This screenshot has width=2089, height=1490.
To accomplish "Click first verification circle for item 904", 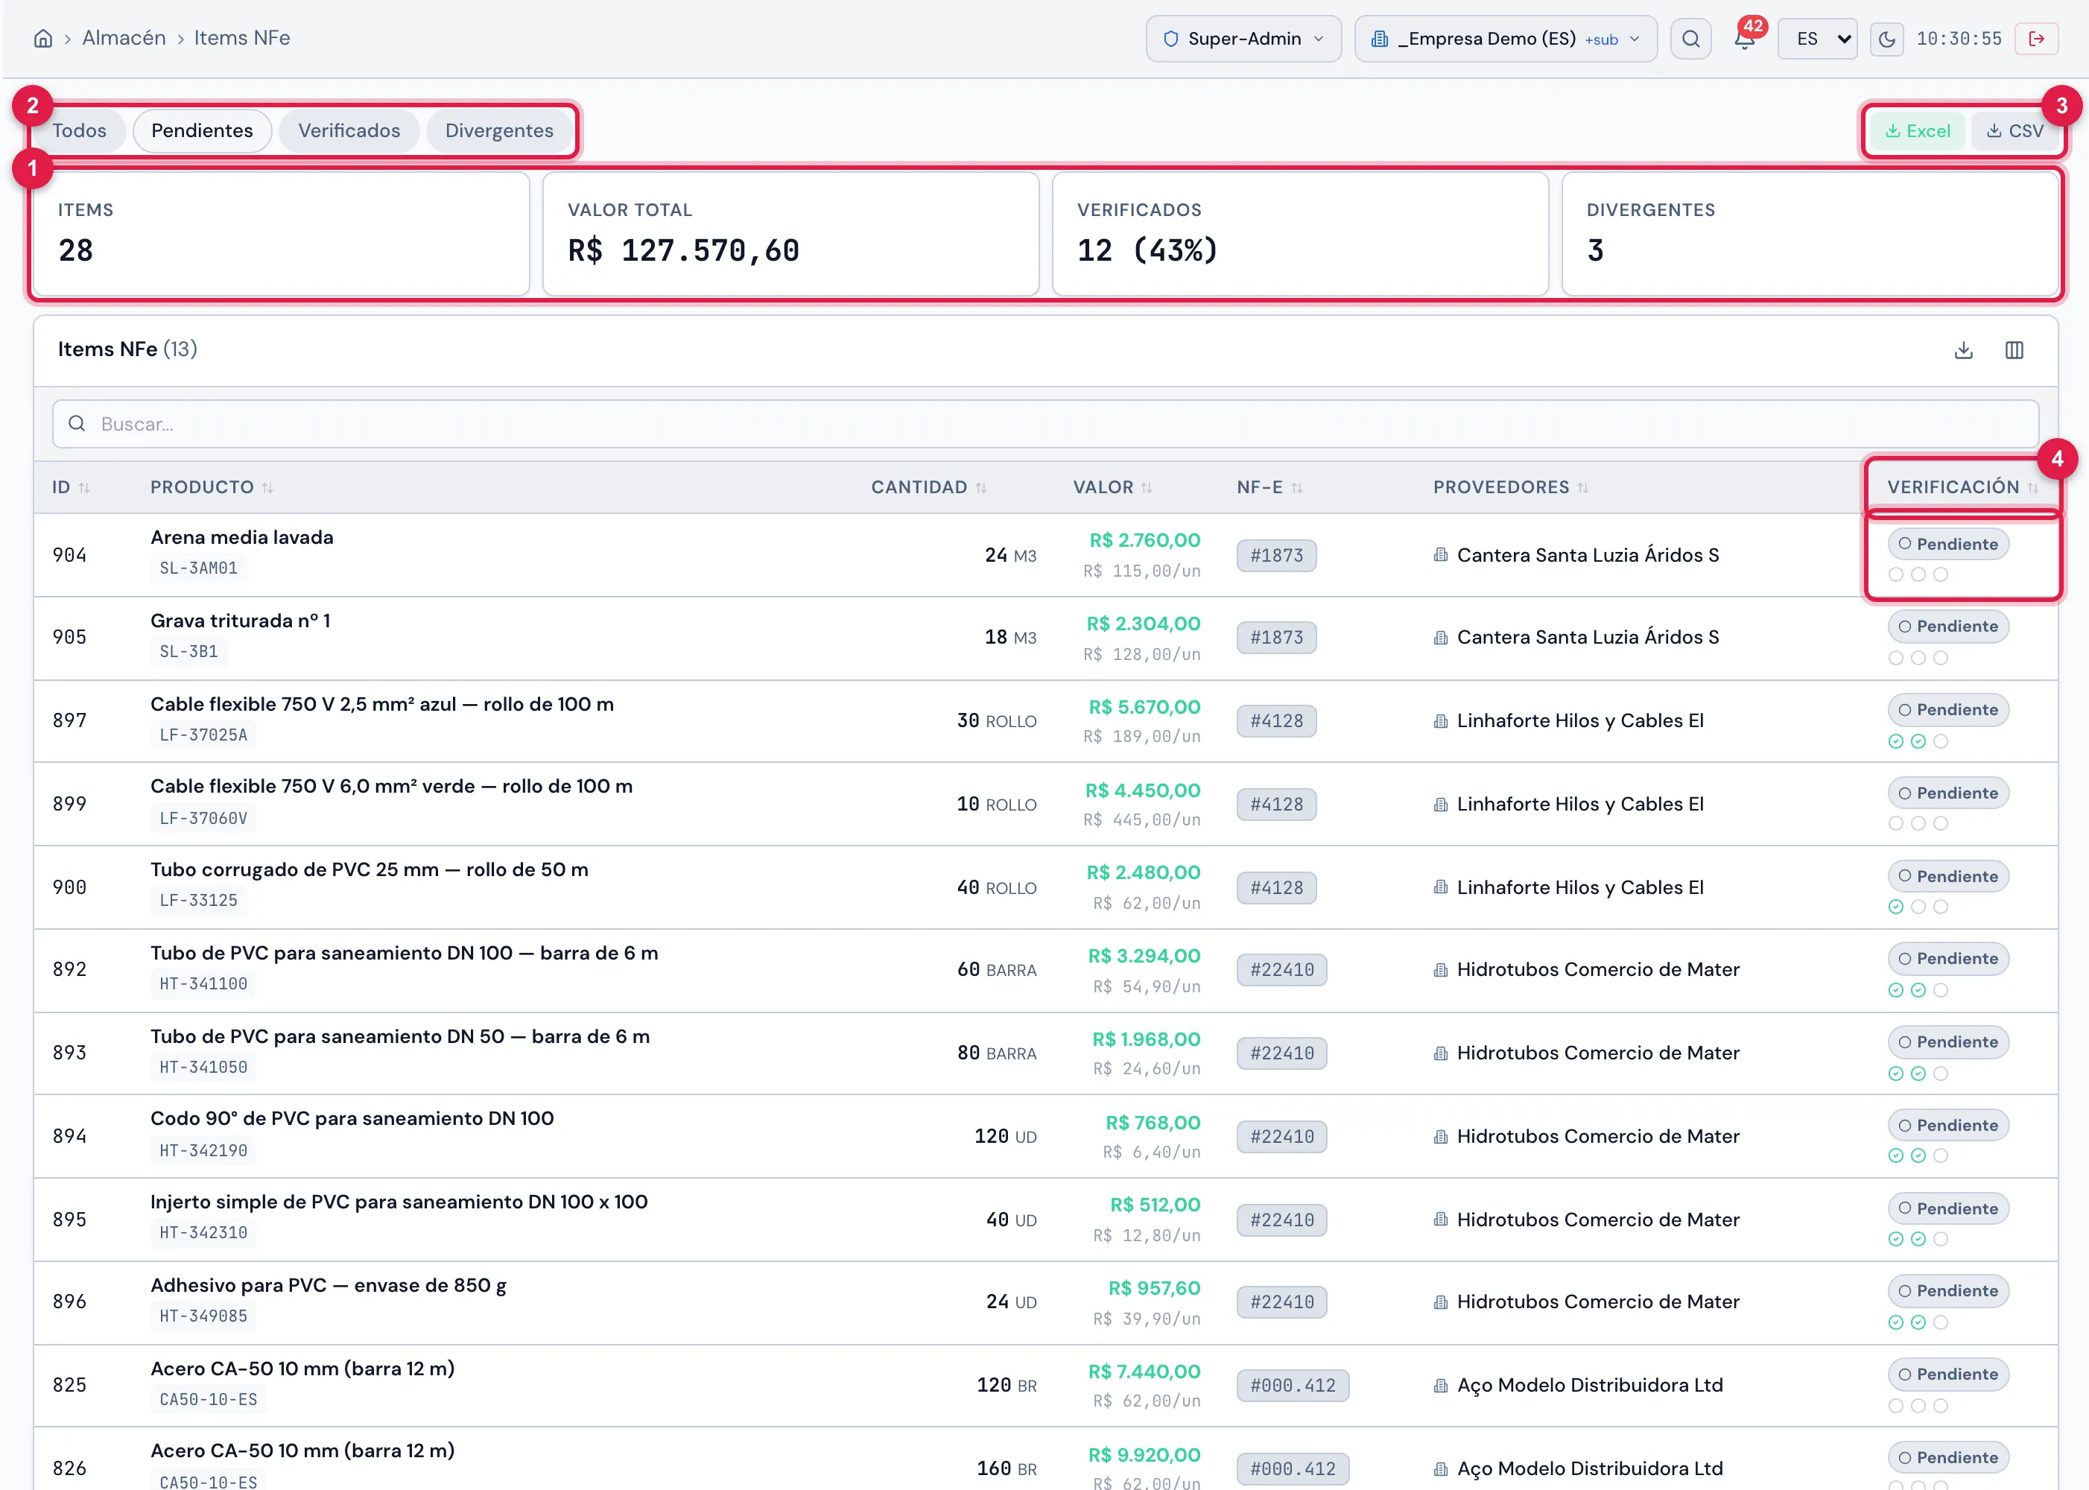I will coord(1895,574).
